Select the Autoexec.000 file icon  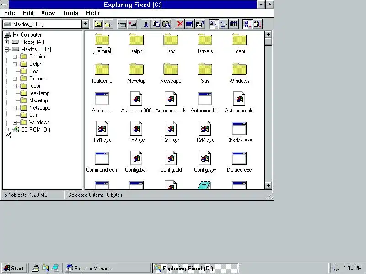(136, 99)
